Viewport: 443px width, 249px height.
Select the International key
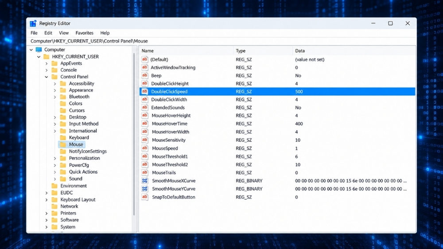(83, 131)
